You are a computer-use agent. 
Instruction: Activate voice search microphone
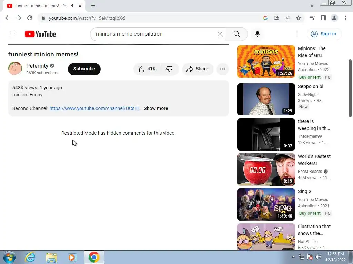[257, 34]
